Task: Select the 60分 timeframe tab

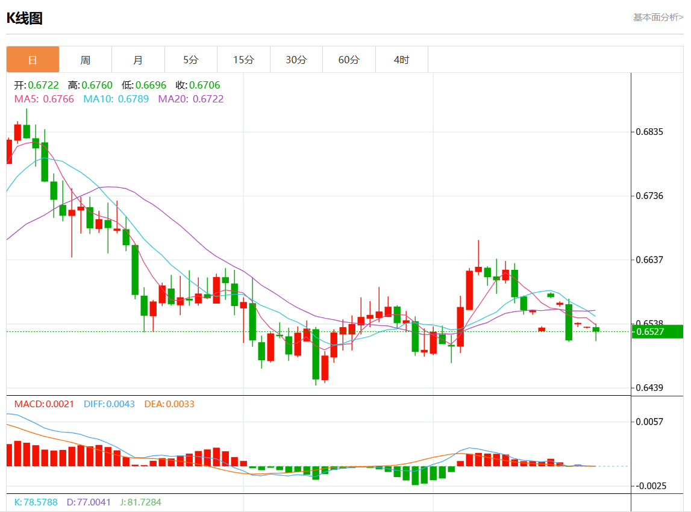Action: pyautogui.click(x=349, y=60)
